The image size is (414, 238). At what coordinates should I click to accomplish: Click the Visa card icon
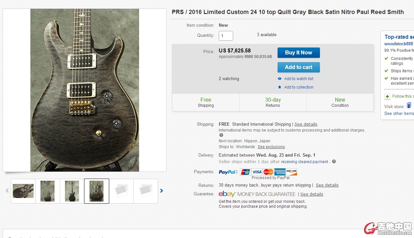pos(257,172)
